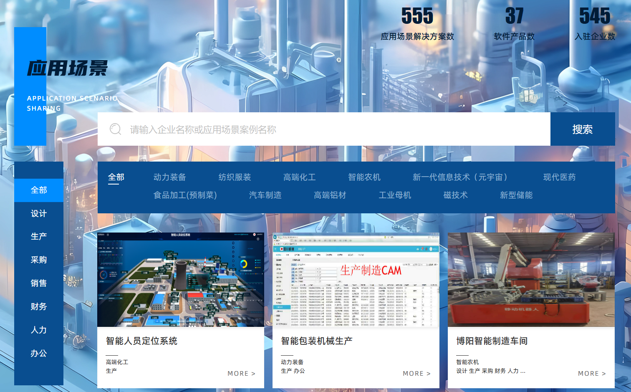Click MORE on 智能人员定位系统 card
Screen dimensions: 631x392
(241, 374)
